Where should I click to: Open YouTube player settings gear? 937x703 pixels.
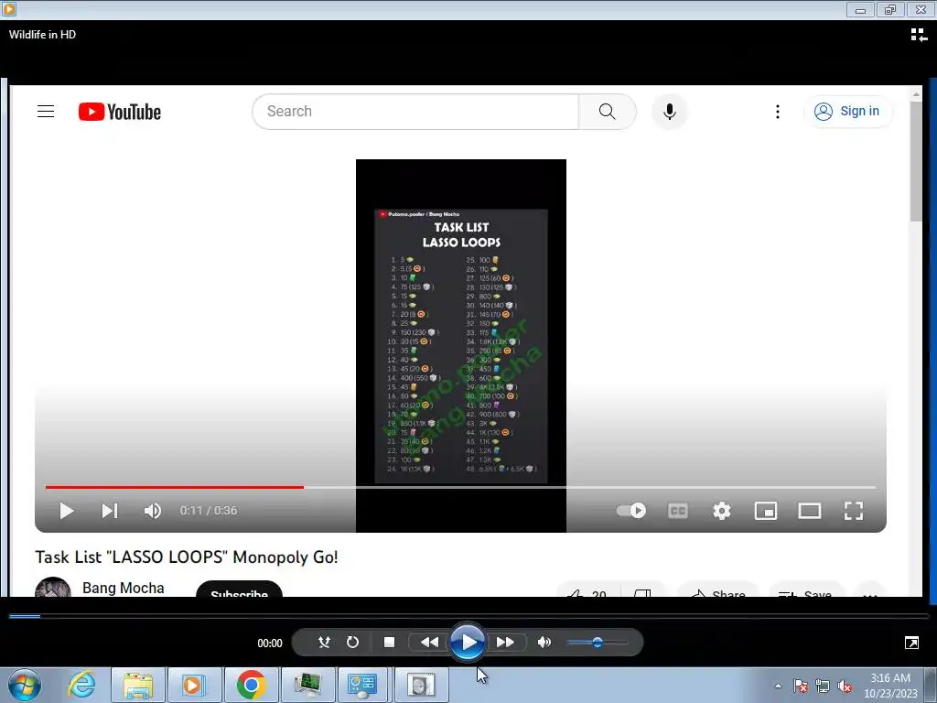click(x=722, y=511)
